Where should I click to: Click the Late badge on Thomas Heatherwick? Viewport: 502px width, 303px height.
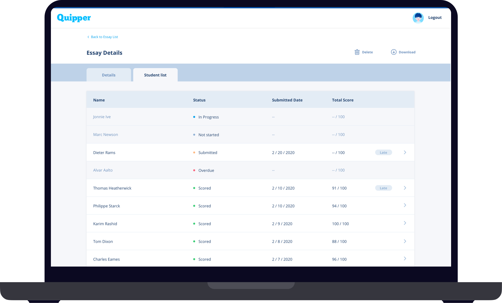click(383, 188)
